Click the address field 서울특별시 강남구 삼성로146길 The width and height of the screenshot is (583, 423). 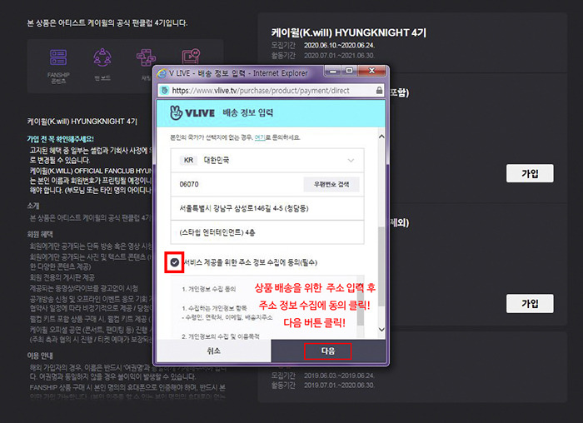[x=267, y=208]
